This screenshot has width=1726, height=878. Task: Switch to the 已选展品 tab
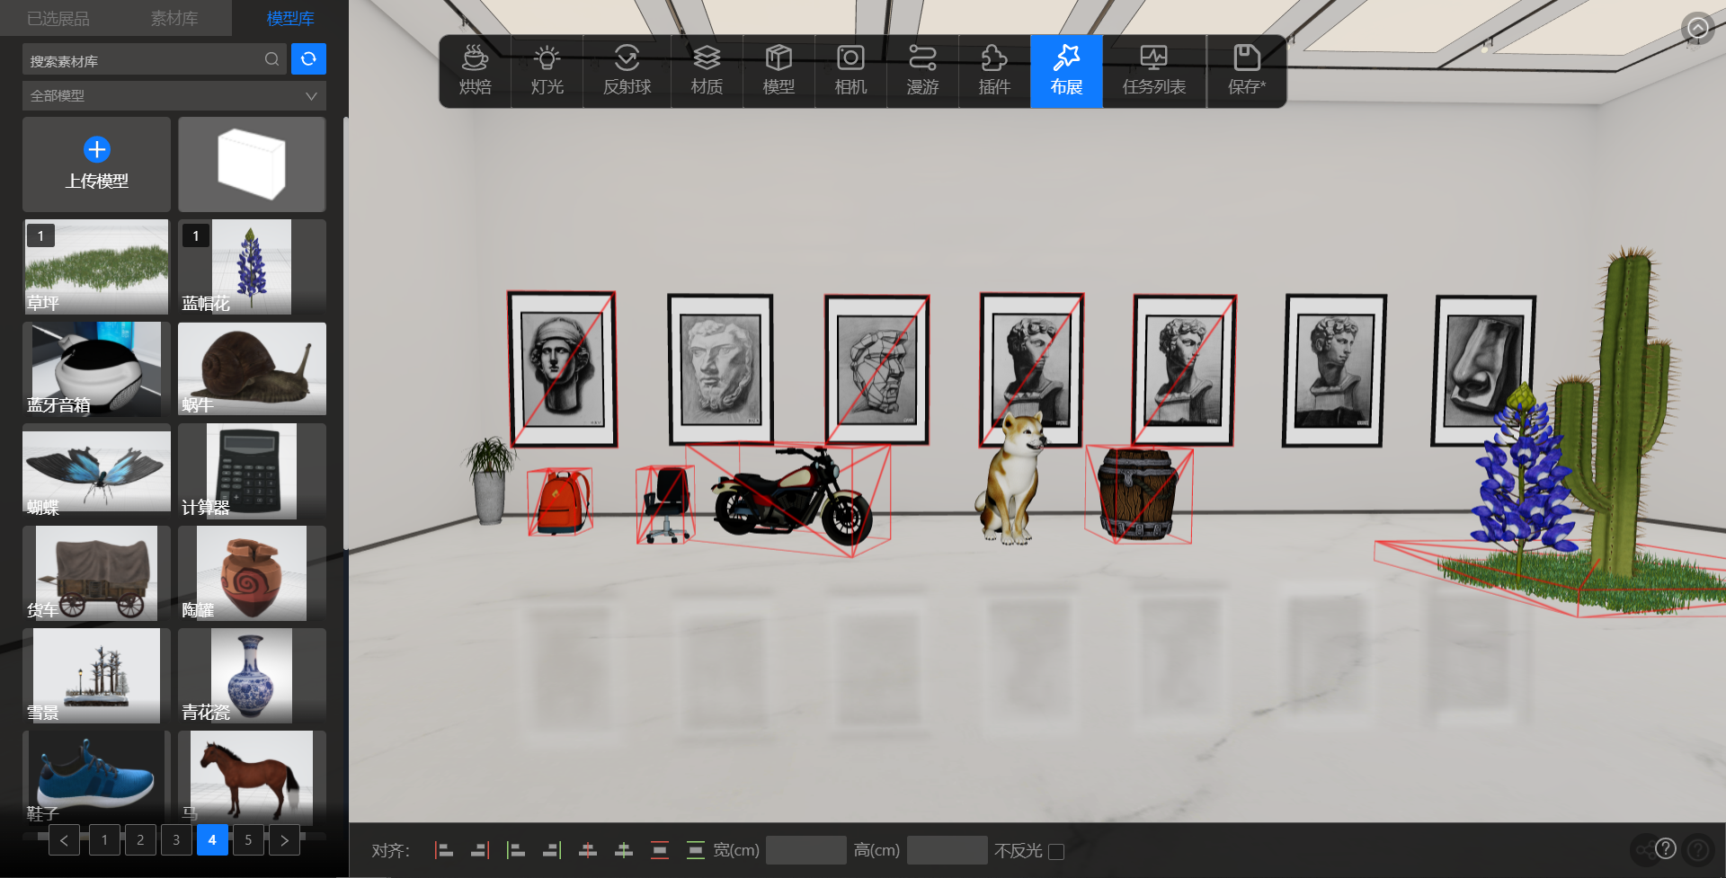pyautogui.click(x=58, y=18)
